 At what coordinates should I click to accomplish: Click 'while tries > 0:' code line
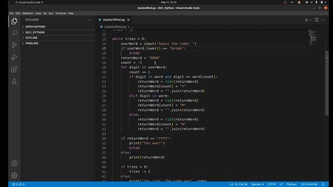(x=129, y=39)
